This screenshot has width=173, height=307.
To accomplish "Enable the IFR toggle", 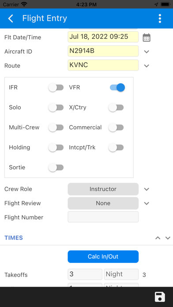I will click(x=56, y=87).
